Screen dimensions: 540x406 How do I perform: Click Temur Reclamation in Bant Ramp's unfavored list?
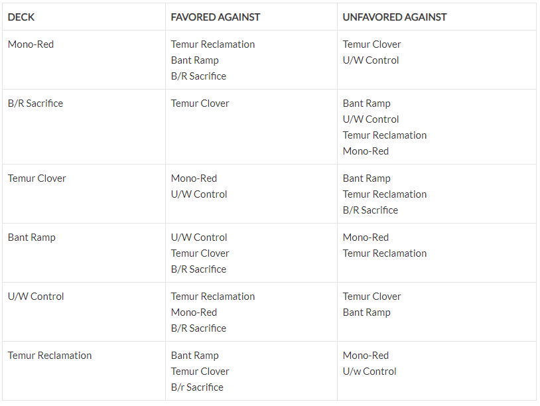pyautogui.click(x=385, y=253)
